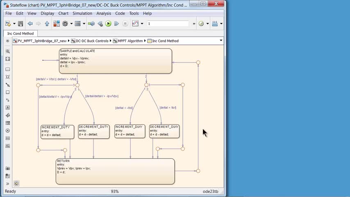Click the Forward navigation arrow
The height and width of the screenshot is (197, 350).
(39, 23)
